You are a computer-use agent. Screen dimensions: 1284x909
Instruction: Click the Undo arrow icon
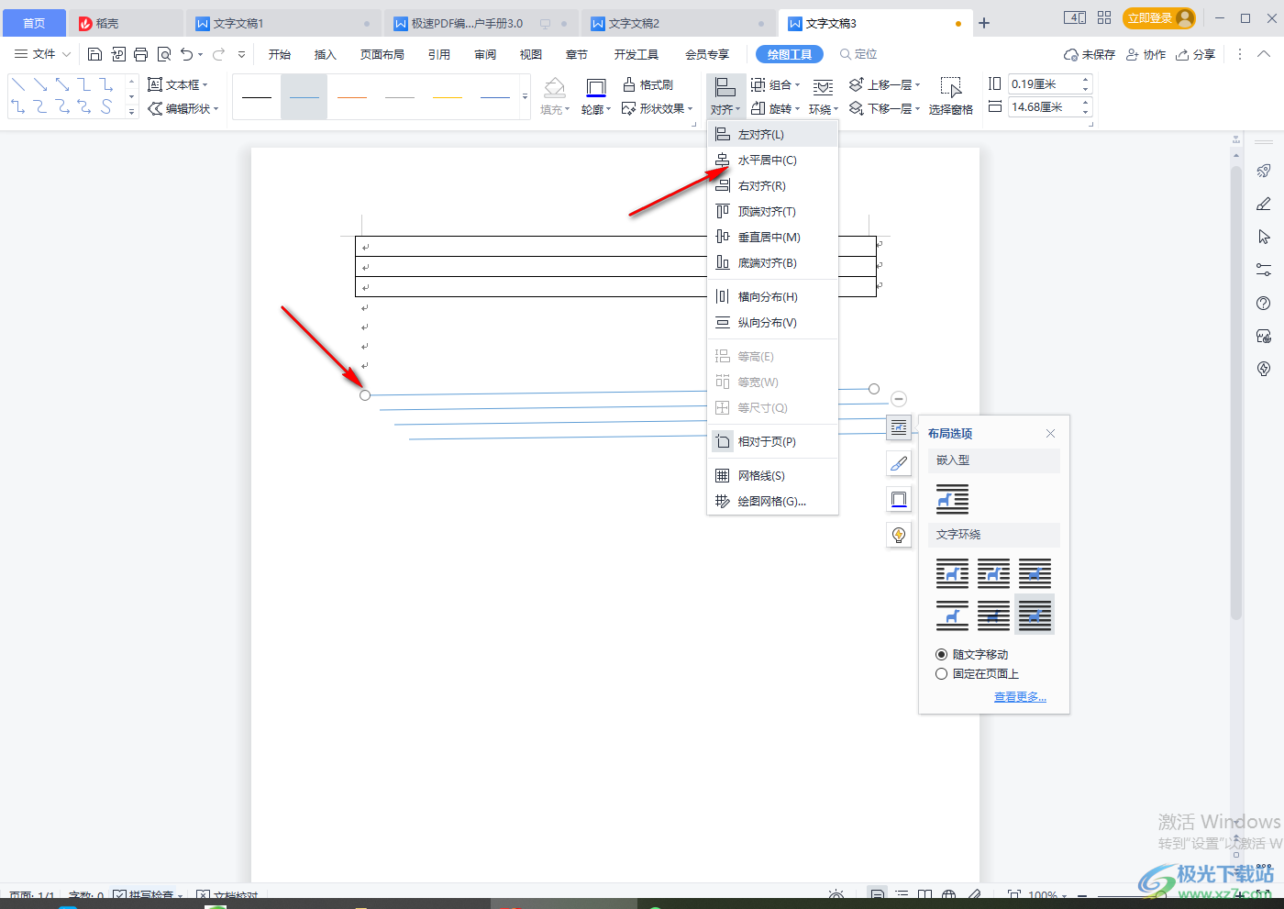[187, 54]
